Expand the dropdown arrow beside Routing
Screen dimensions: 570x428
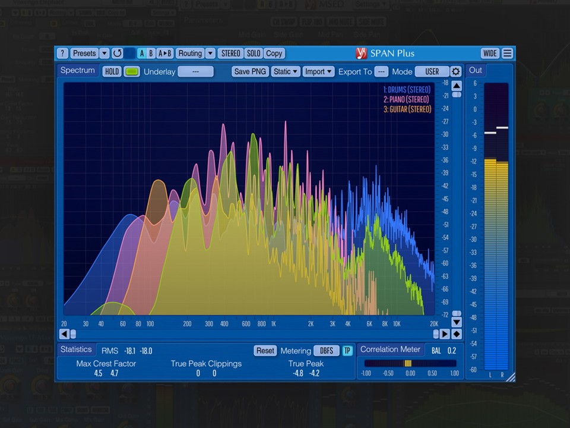[210, 53]
